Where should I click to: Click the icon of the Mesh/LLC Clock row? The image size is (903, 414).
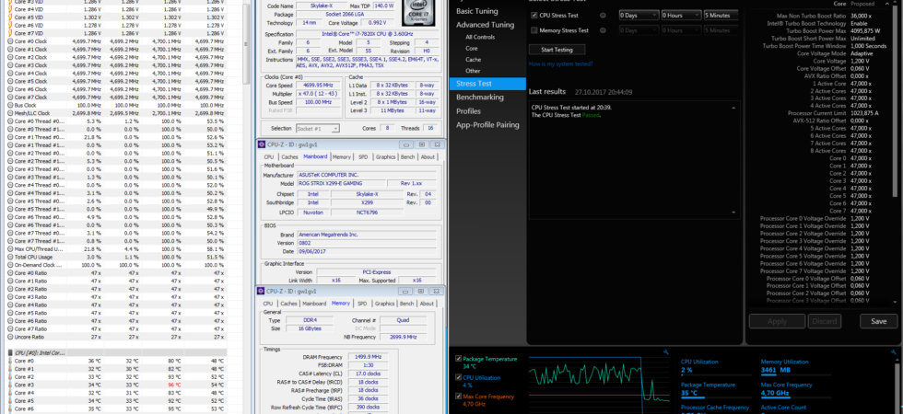click(x=10, y=114)
